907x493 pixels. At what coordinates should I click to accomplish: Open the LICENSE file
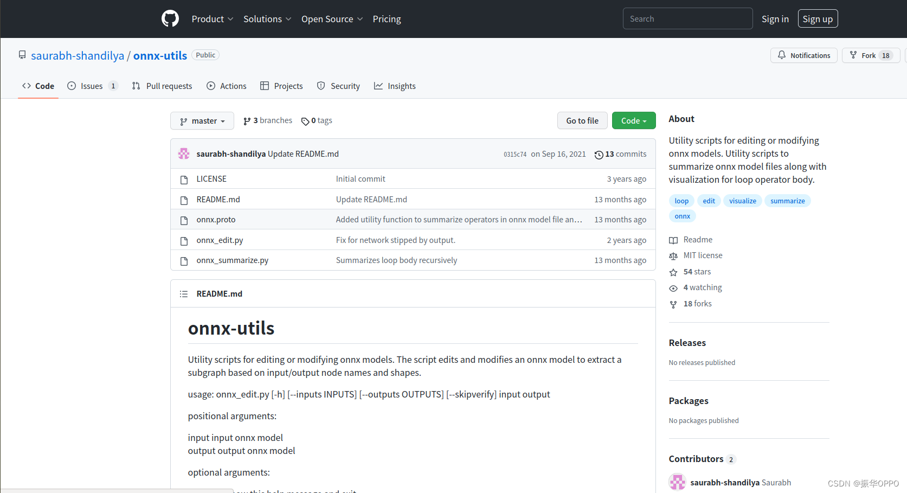211,179
